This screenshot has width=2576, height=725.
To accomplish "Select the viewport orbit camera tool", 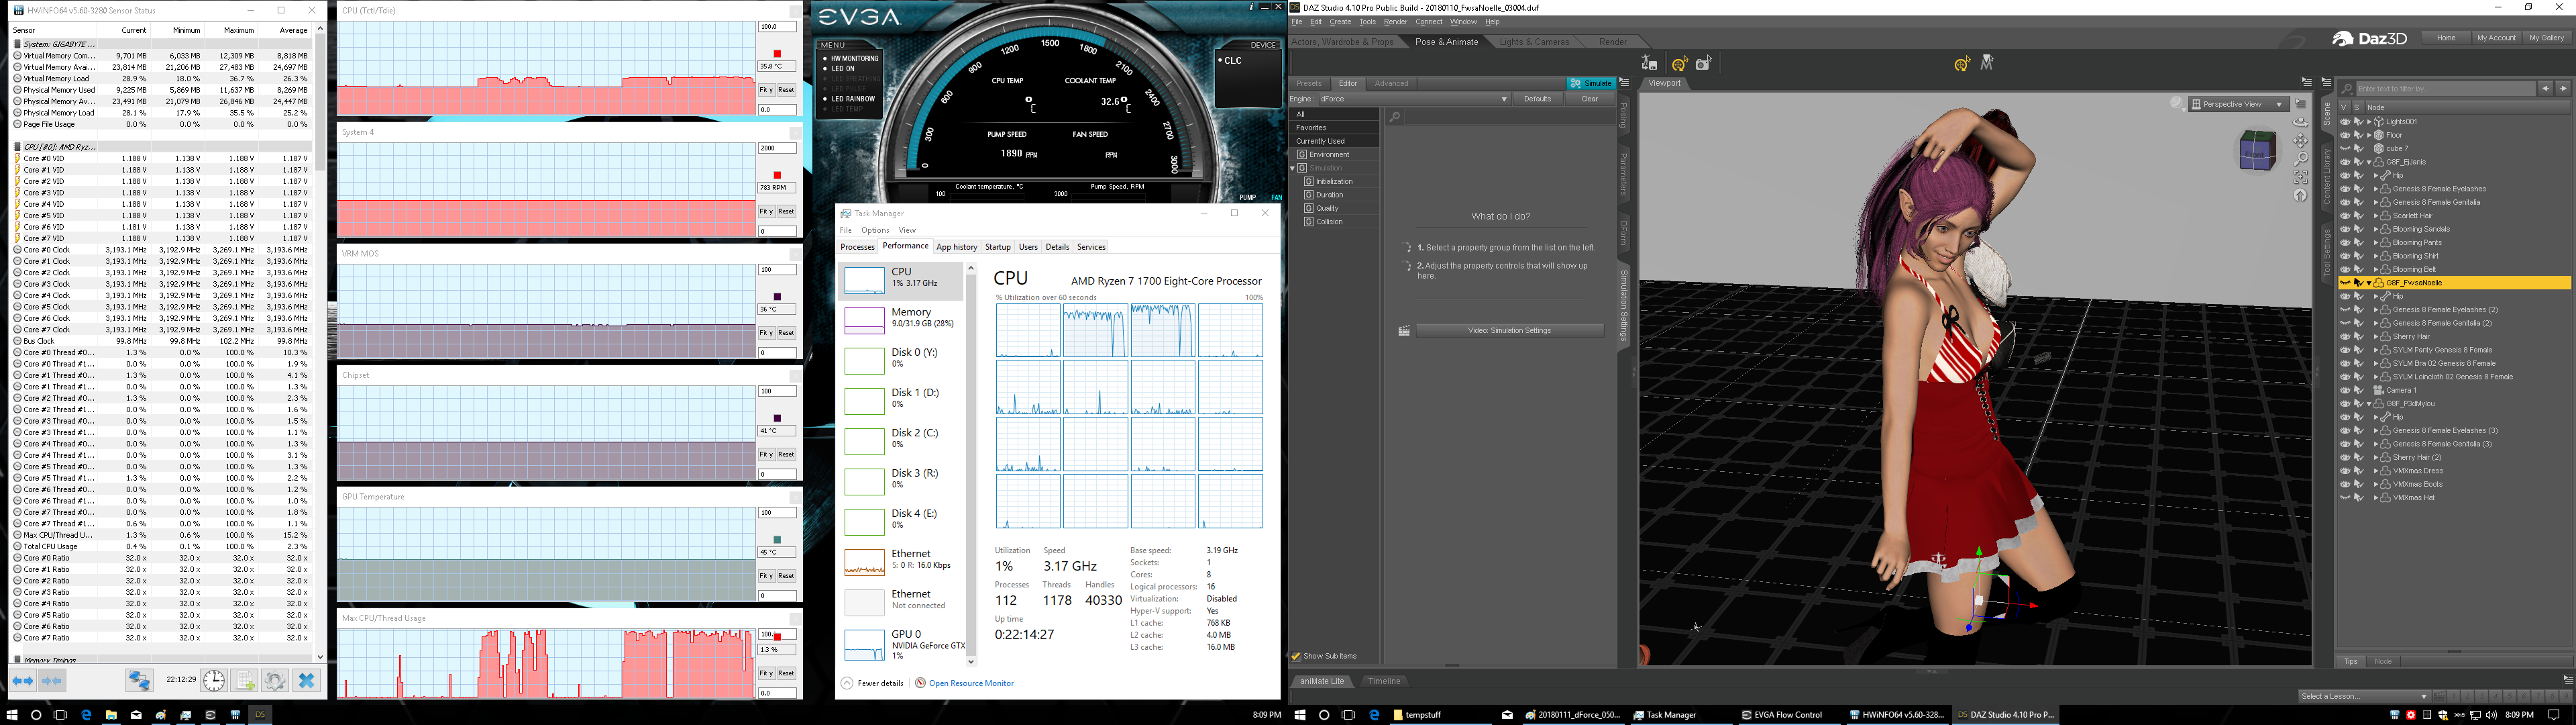I will click(x=2301, y=122).
